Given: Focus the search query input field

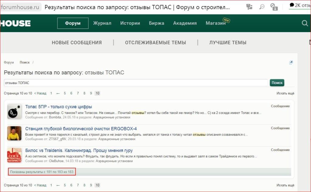Looking at the screenshot, I should pos(136,83).
